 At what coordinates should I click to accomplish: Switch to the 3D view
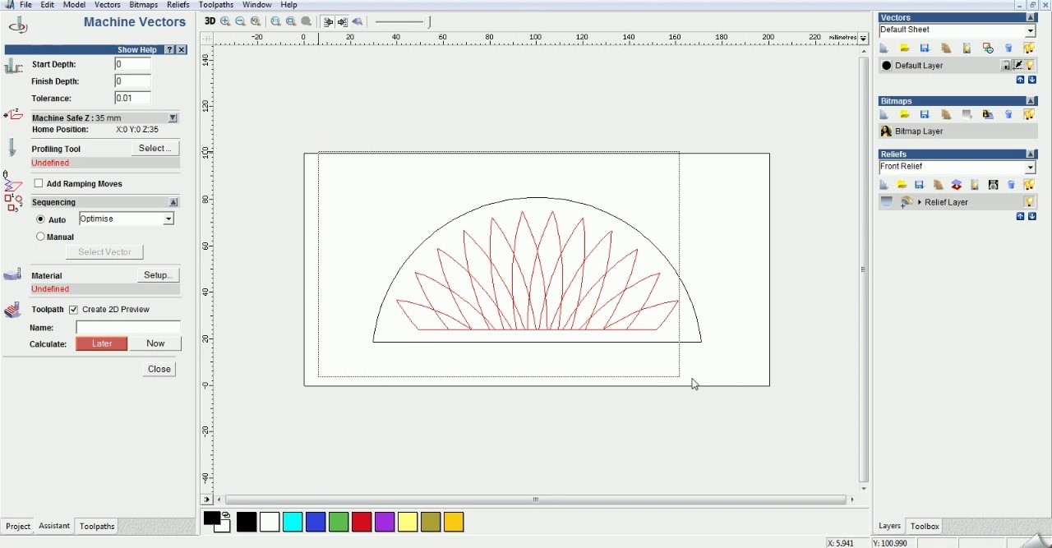click(210, 21)
